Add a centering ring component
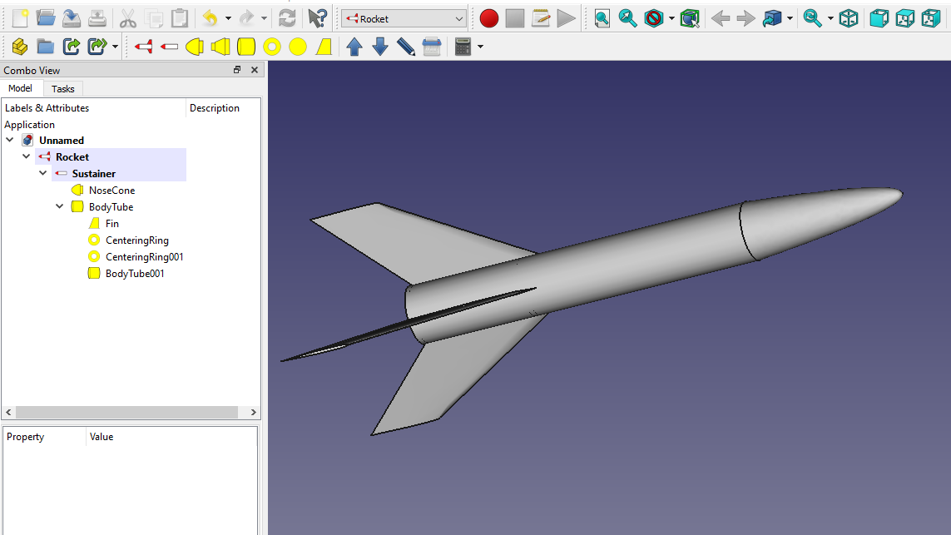Viewport: 951px width, 535px height. 272,47
